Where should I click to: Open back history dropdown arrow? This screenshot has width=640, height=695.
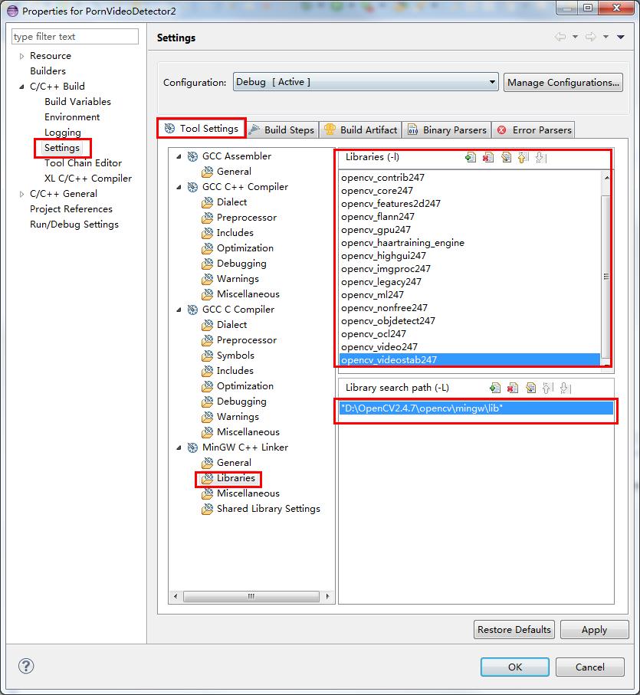click(575, 37)
